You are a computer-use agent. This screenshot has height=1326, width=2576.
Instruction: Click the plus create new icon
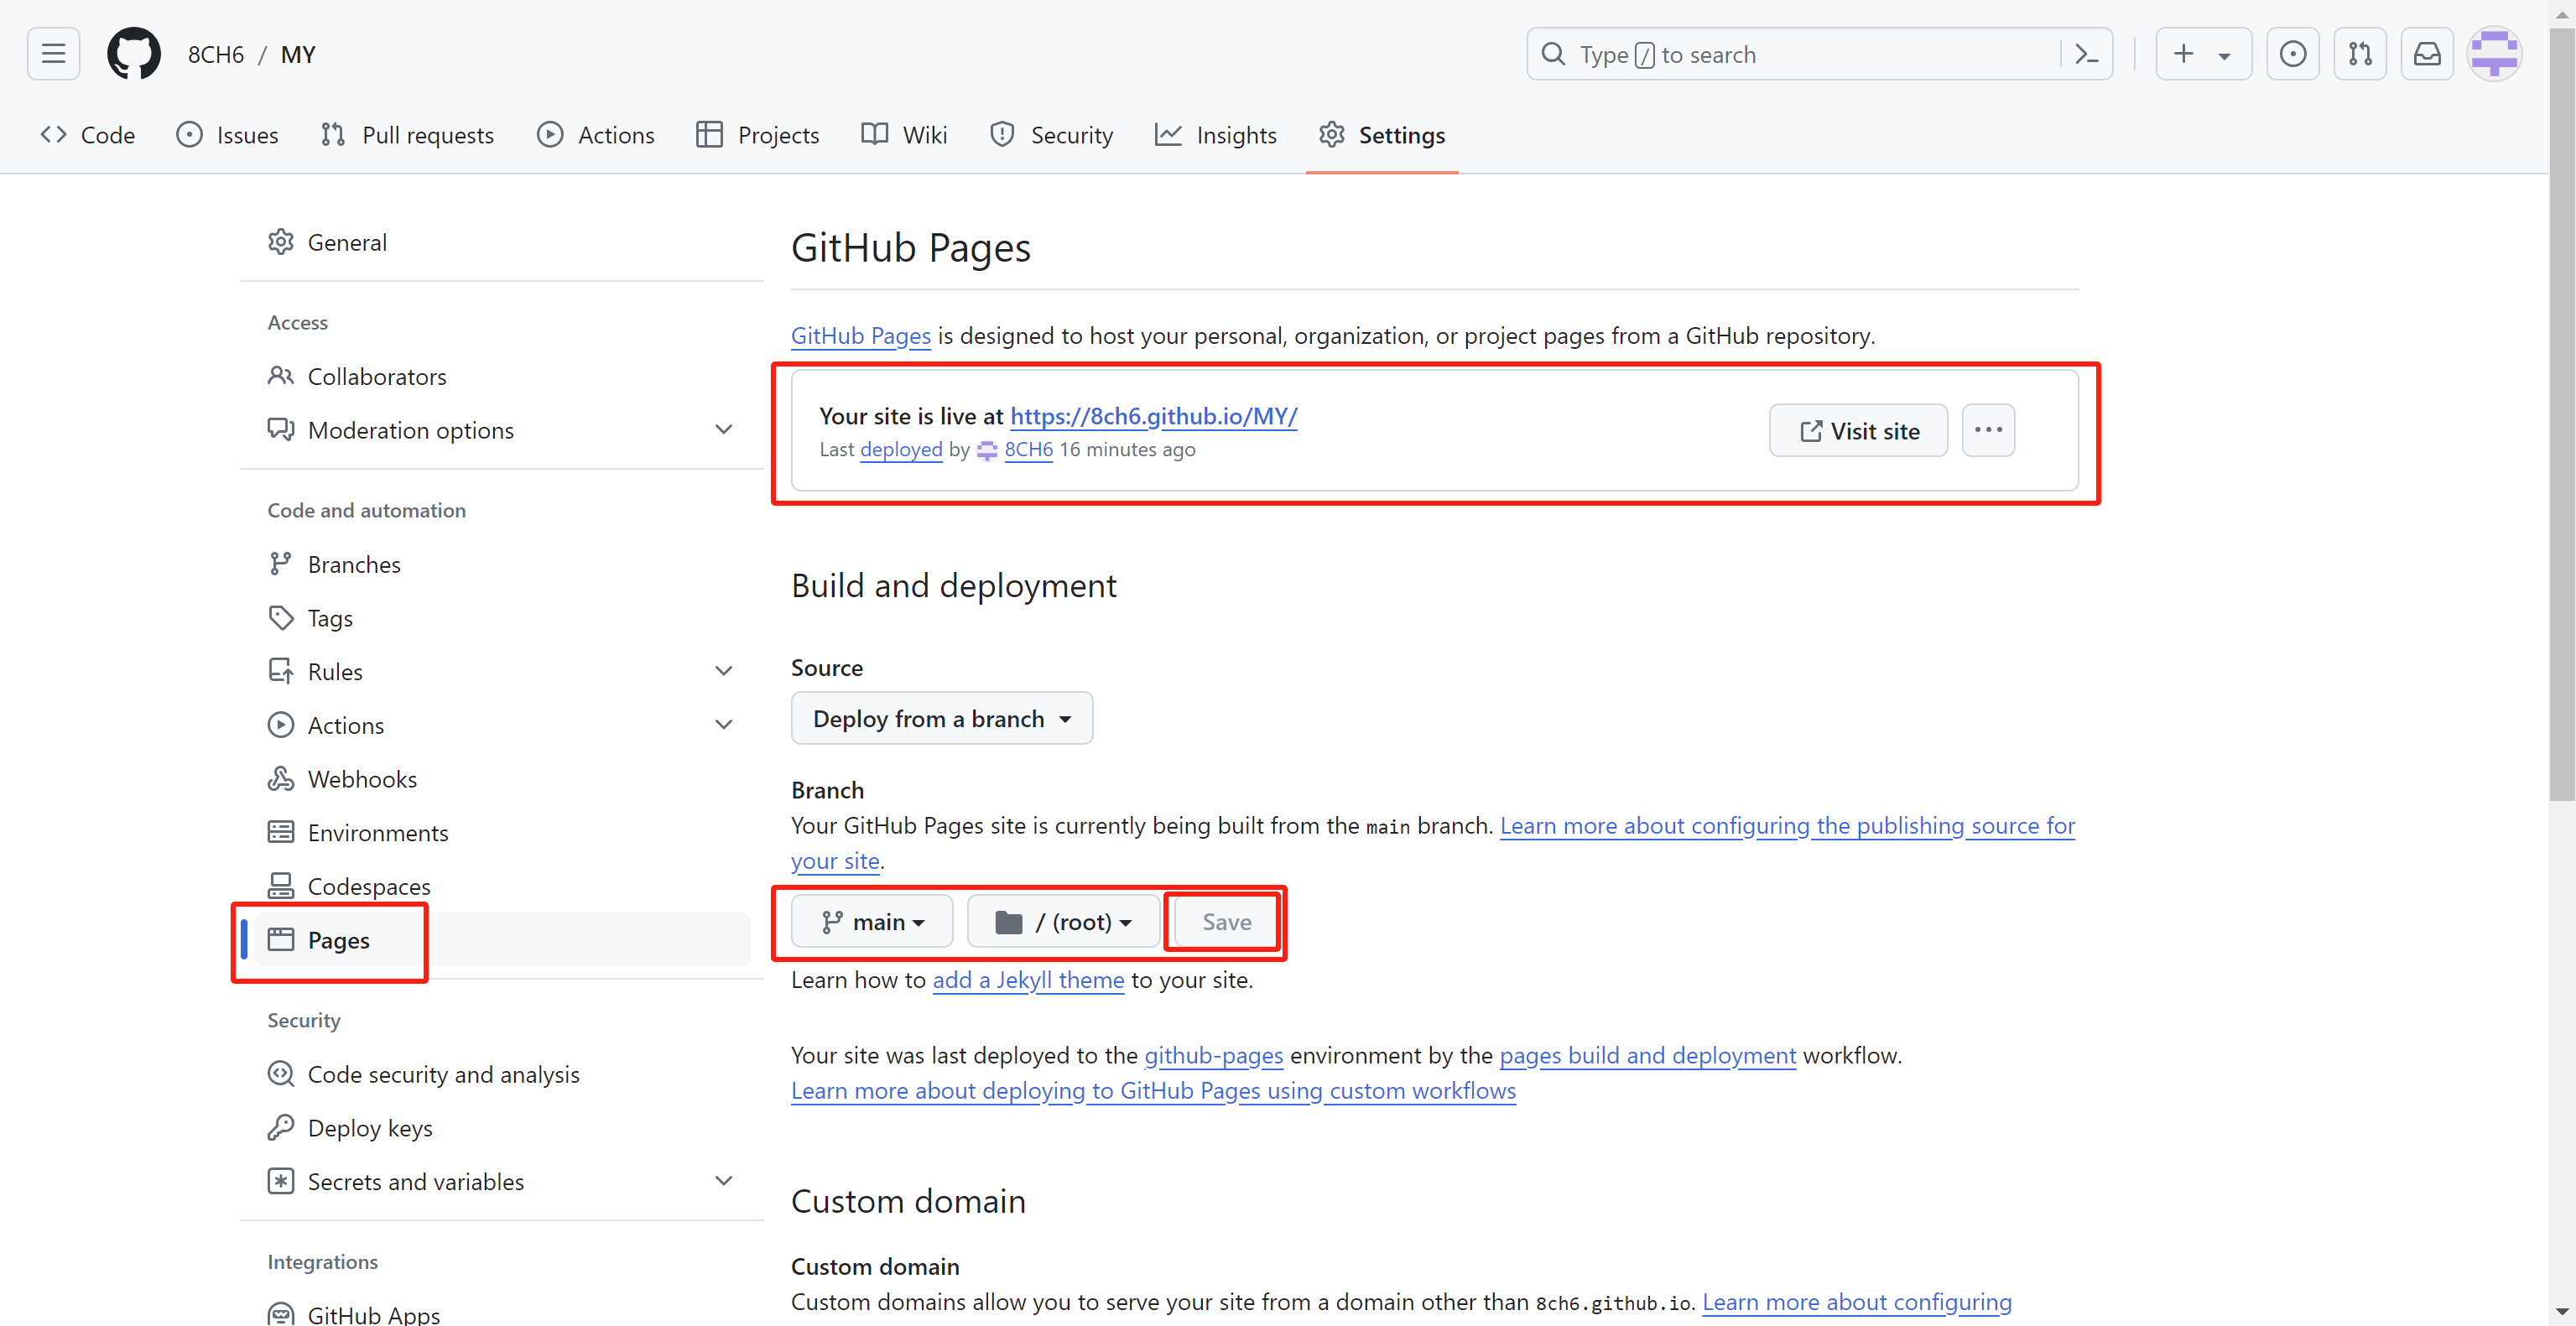tap(2183, 54)
